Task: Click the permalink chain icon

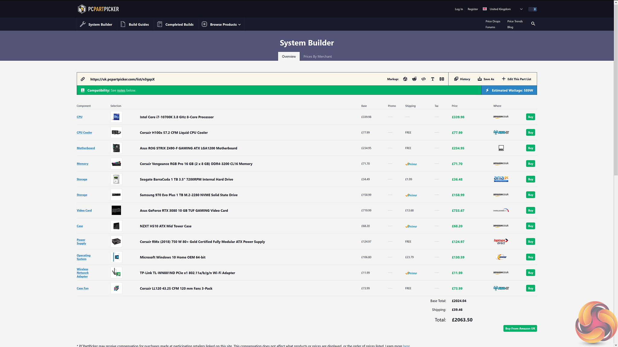Action: tap(83, 79)
